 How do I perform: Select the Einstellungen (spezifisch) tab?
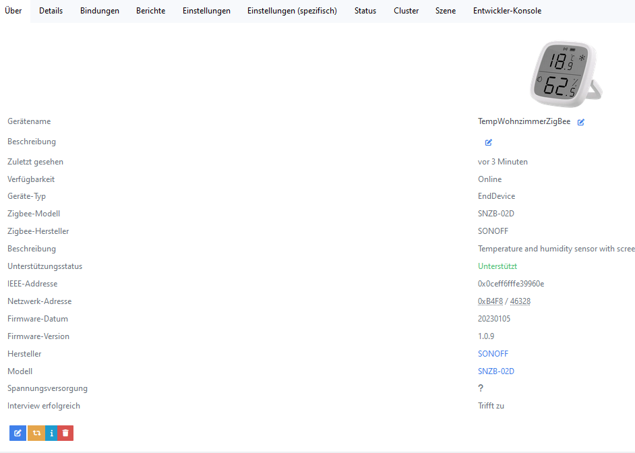pos(292,11)
